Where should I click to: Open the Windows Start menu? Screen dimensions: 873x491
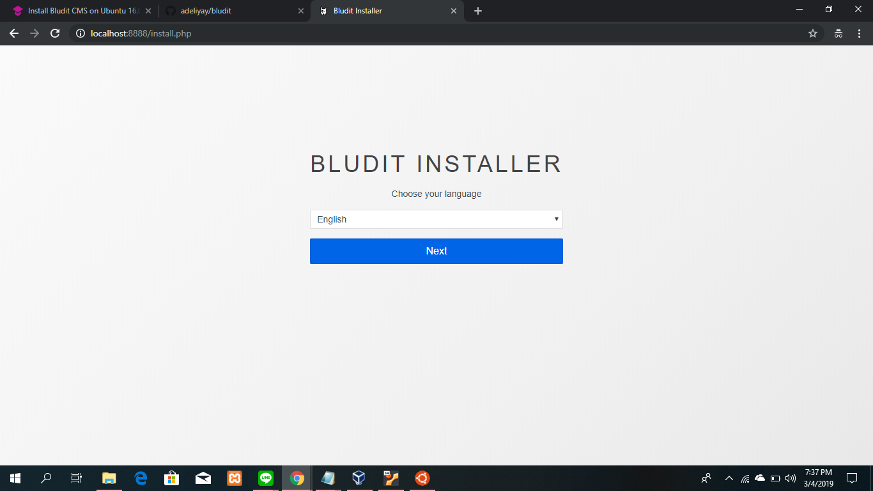(15, 478)
